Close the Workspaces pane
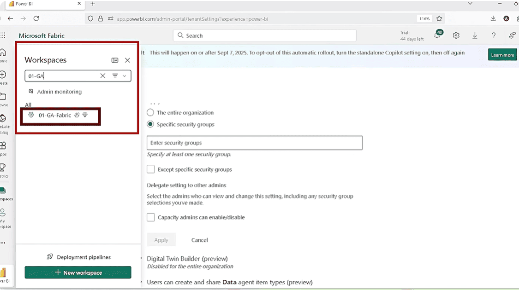Screen dimensions: 519x290 (x=127, y=60)
